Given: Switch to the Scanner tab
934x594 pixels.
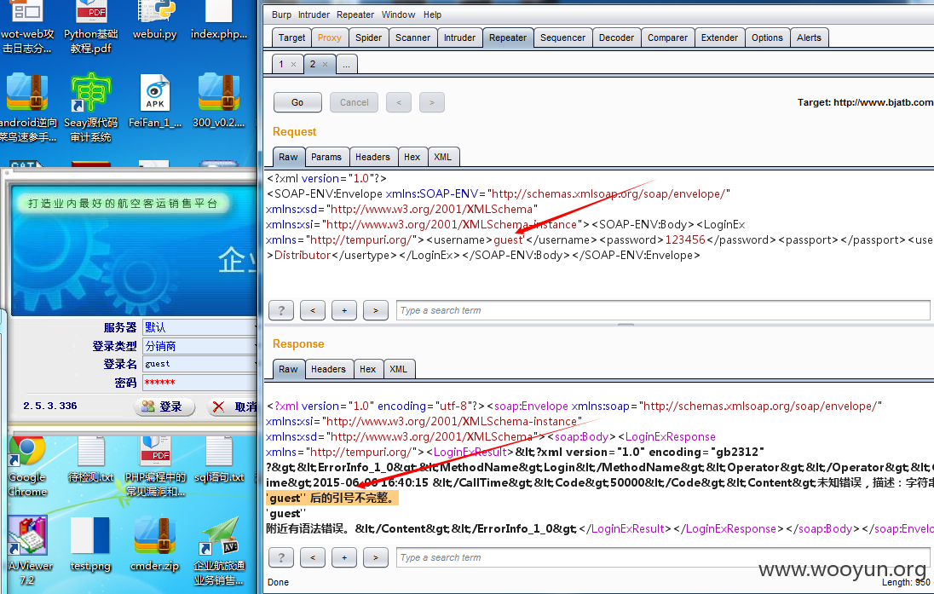Looking at the screenshot, I should [x=412, y=37].
